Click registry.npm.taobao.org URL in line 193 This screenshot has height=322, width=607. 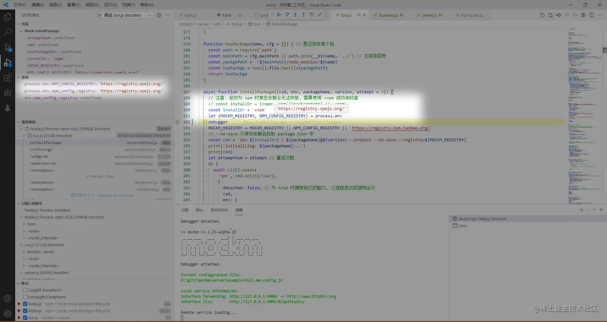(390, 128)
